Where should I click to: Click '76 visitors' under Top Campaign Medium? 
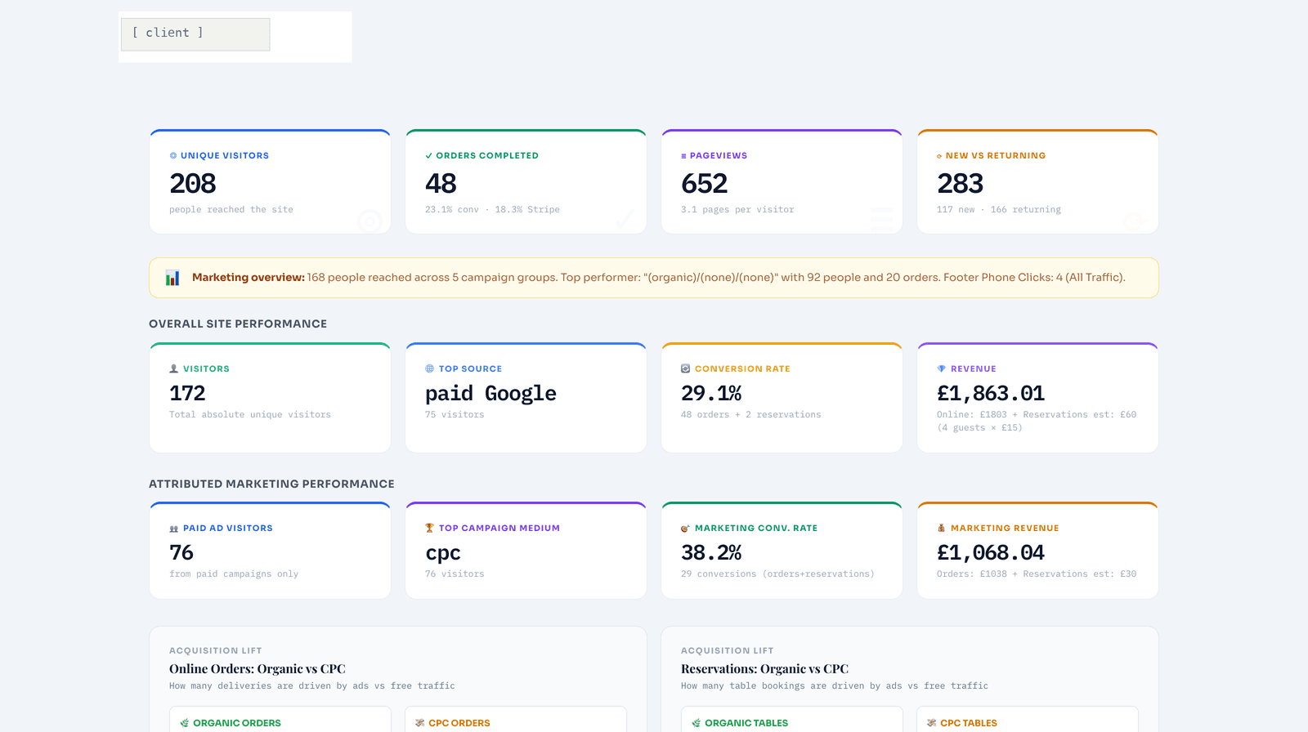click(455, 574)
